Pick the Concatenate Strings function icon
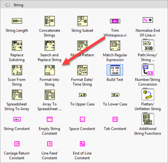 [50, 21]
